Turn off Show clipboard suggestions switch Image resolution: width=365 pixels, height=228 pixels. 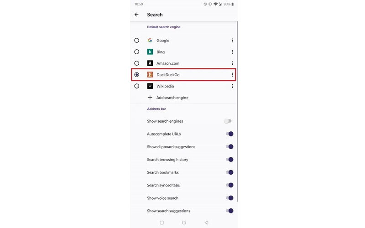229,147
